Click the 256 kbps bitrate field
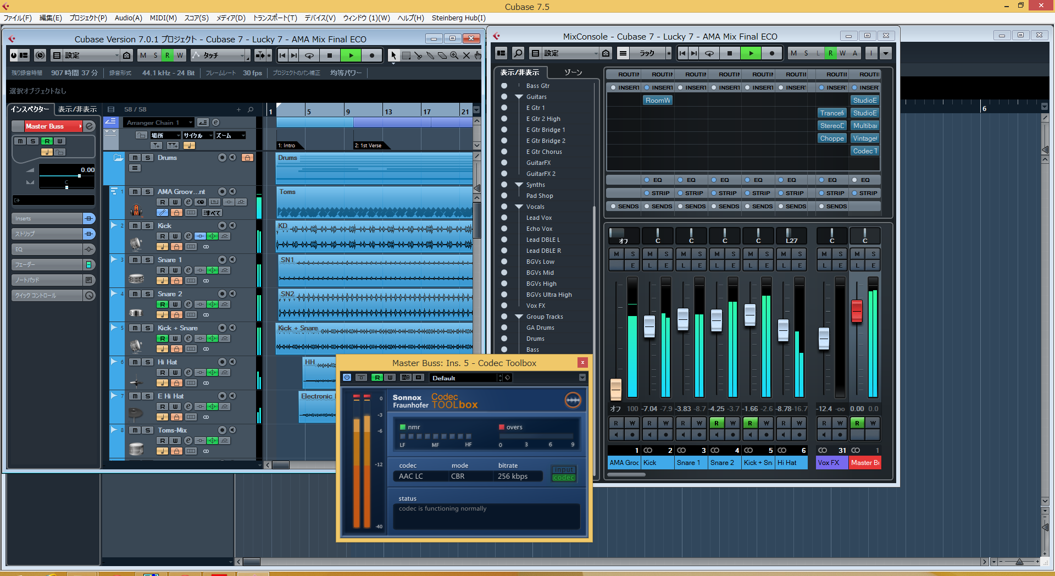Viewport: 1055px width, 576px height. [519, 477]
